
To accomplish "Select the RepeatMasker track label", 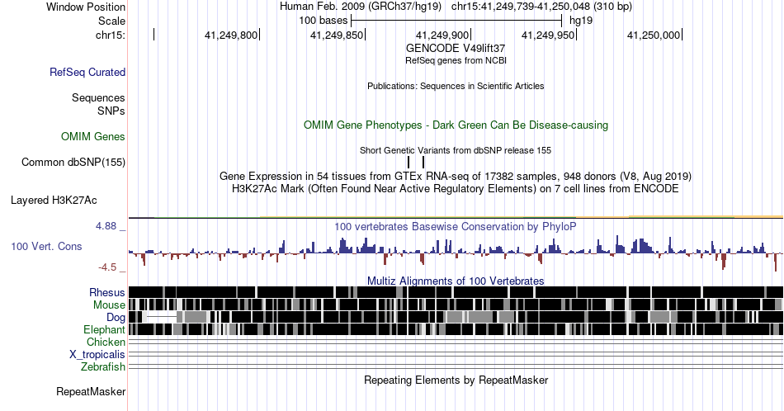I will 91,391.
